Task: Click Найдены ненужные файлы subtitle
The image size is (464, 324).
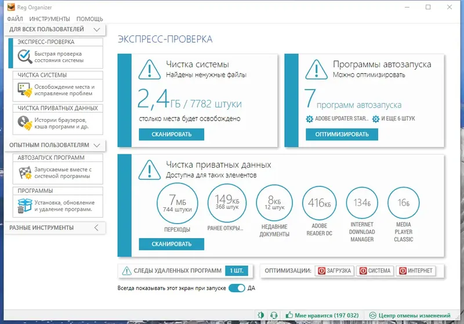Action: tap(206, 75)
